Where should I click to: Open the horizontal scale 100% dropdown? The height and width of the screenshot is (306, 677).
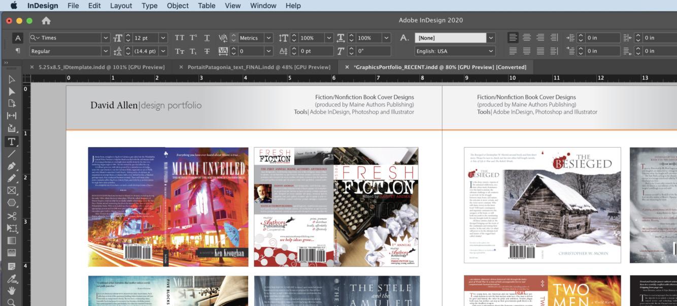pyautogui.click(x=387, y=38)
